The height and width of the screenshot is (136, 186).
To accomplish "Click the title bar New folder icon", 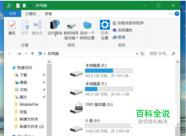I will [25, 6].
